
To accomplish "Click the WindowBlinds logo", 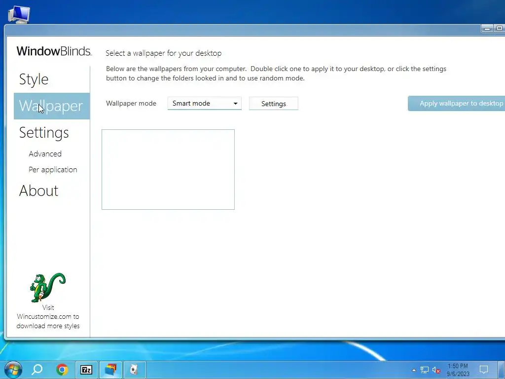I will coord(54,51).
